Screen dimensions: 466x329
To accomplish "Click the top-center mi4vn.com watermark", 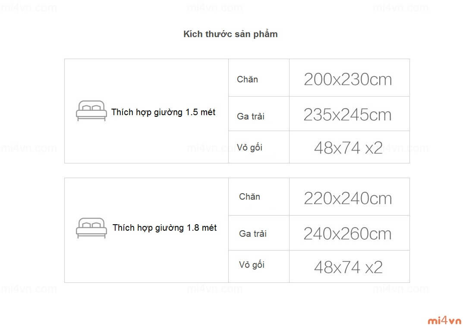I will (214, 8).
